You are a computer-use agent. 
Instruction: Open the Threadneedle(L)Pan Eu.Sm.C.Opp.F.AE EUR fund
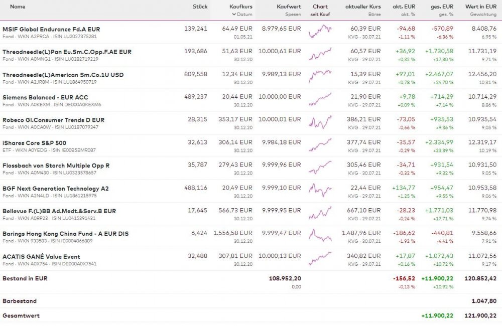click(67, 52)
